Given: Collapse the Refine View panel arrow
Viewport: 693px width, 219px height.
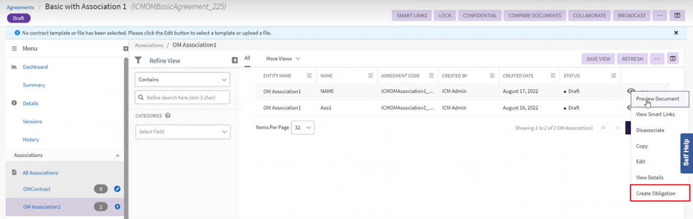Looking at the screenshot, I should pyautogui.click(x=234, y=60).
